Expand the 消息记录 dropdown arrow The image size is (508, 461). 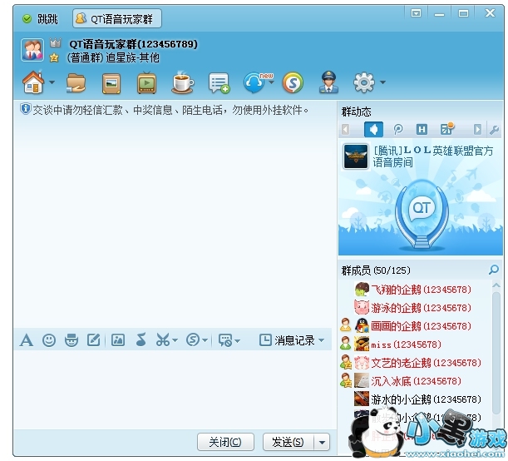322,340
